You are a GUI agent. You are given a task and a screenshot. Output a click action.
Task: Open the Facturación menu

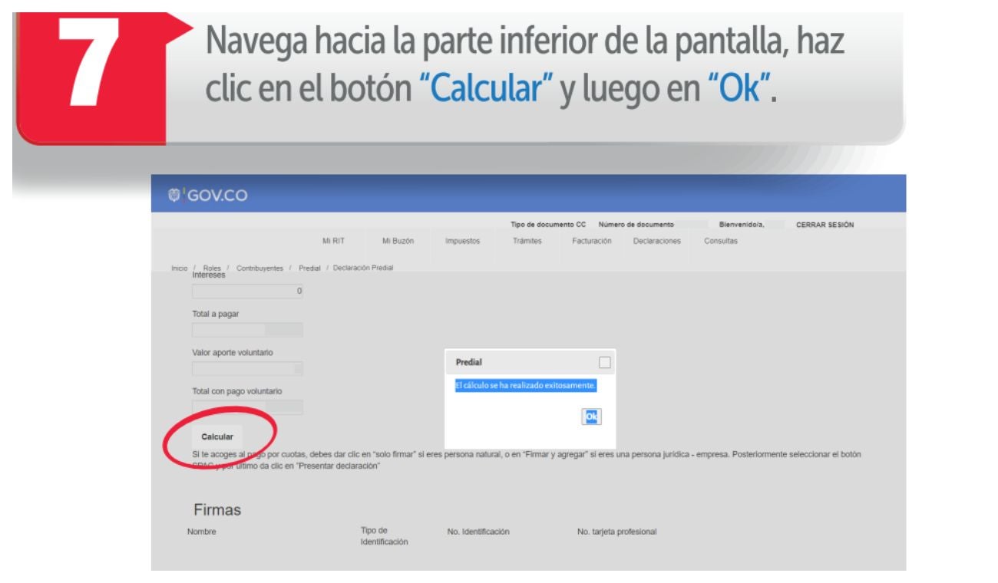pyautogui.click(x=592, y=241)
